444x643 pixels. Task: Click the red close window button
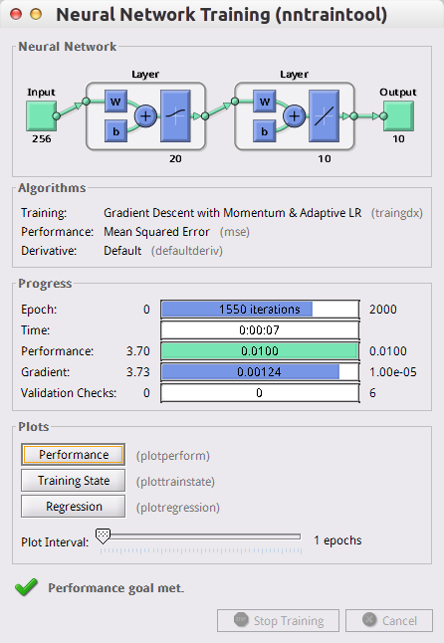(16, 14)
